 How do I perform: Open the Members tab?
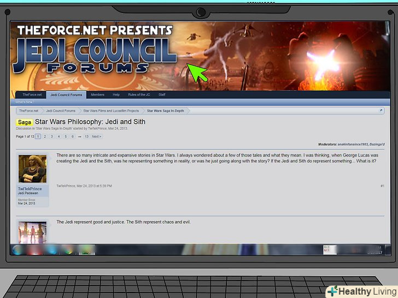[x=97, y=95]
